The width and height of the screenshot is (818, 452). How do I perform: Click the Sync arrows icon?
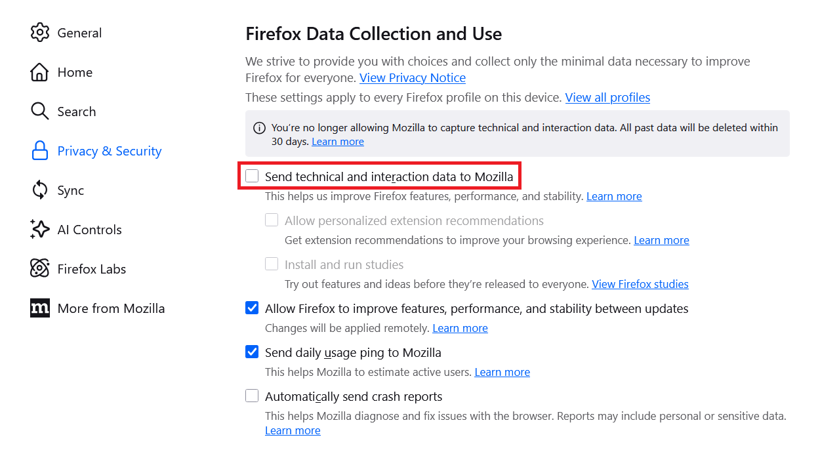coord(40,190)
